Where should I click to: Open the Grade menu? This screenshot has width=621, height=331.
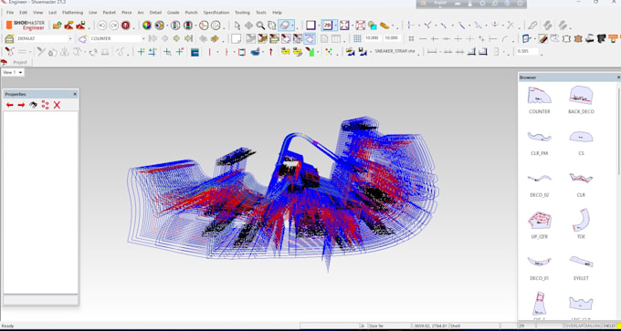(174, 13)
